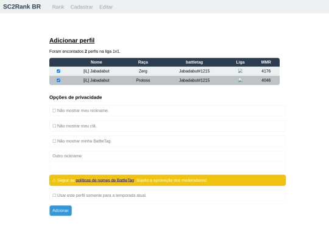Select the MMR value 4176
This screenshot has width=329, height=246.
point(266,71)
